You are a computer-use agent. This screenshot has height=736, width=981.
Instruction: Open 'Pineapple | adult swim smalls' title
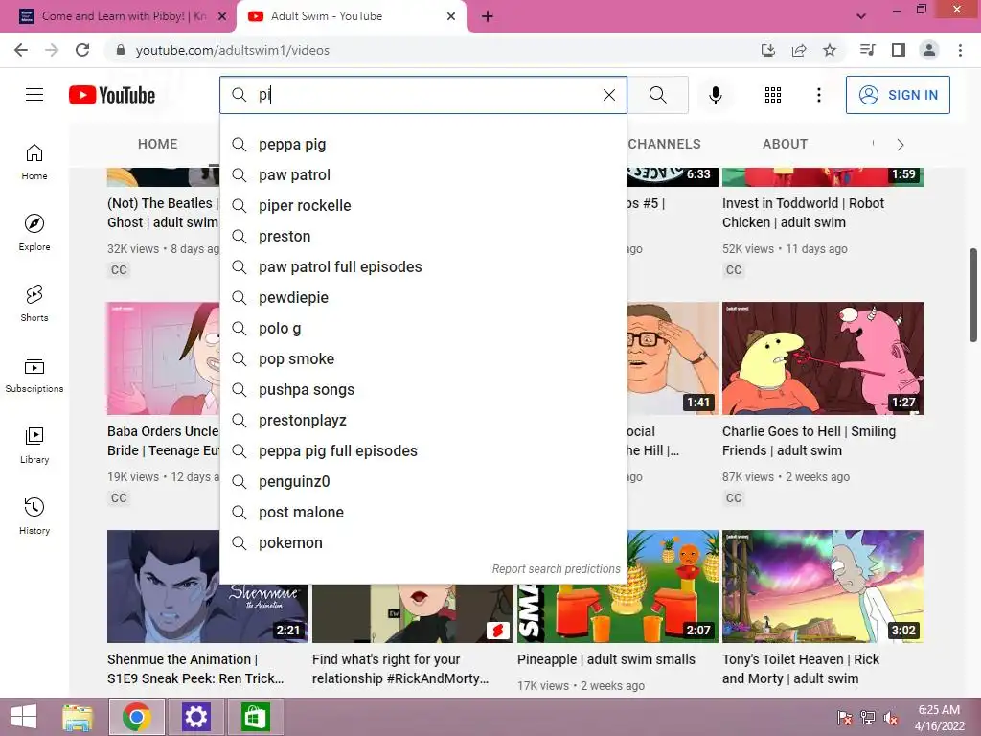(x=606, y=659)
